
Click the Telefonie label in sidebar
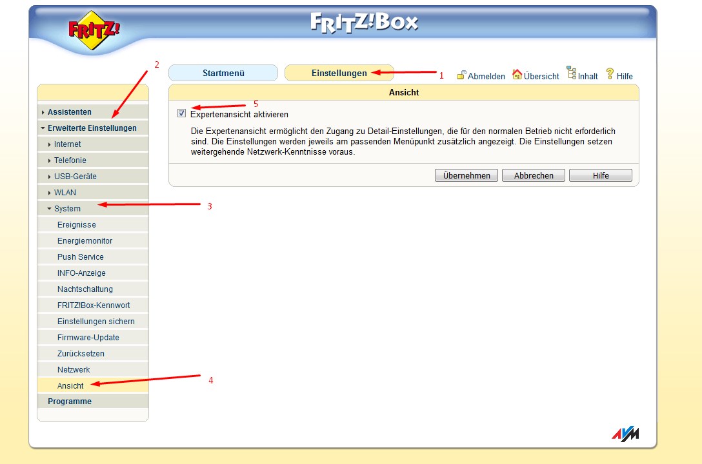tap(70, 160)
